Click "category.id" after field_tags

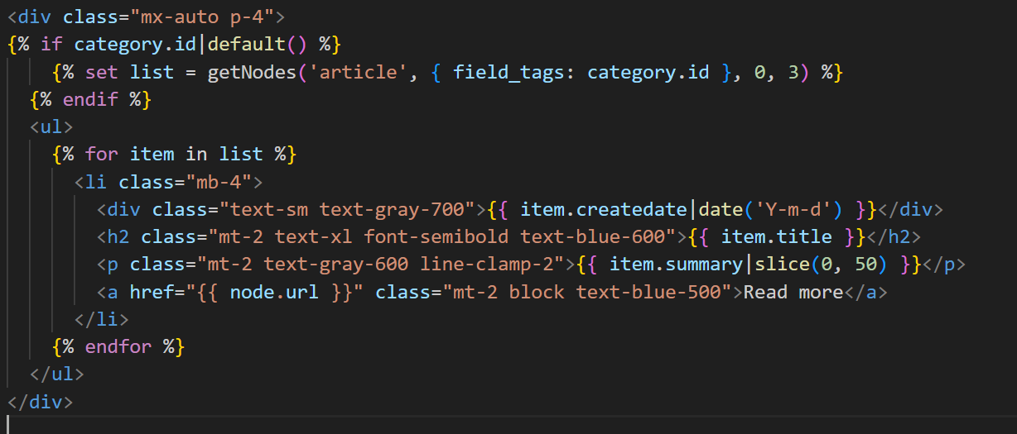(x=648, y=72)
